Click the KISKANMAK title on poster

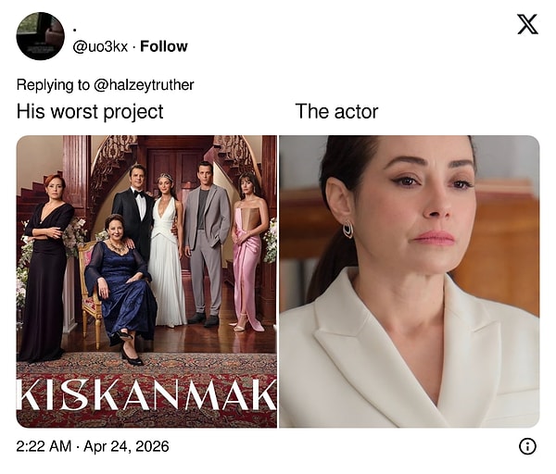[146, 395]
